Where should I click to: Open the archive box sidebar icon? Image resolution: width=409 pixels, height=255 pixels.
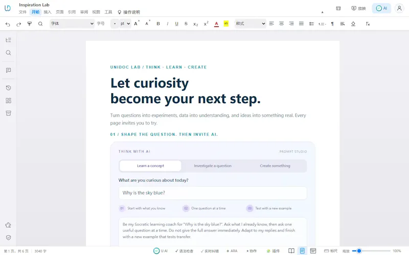8,113
